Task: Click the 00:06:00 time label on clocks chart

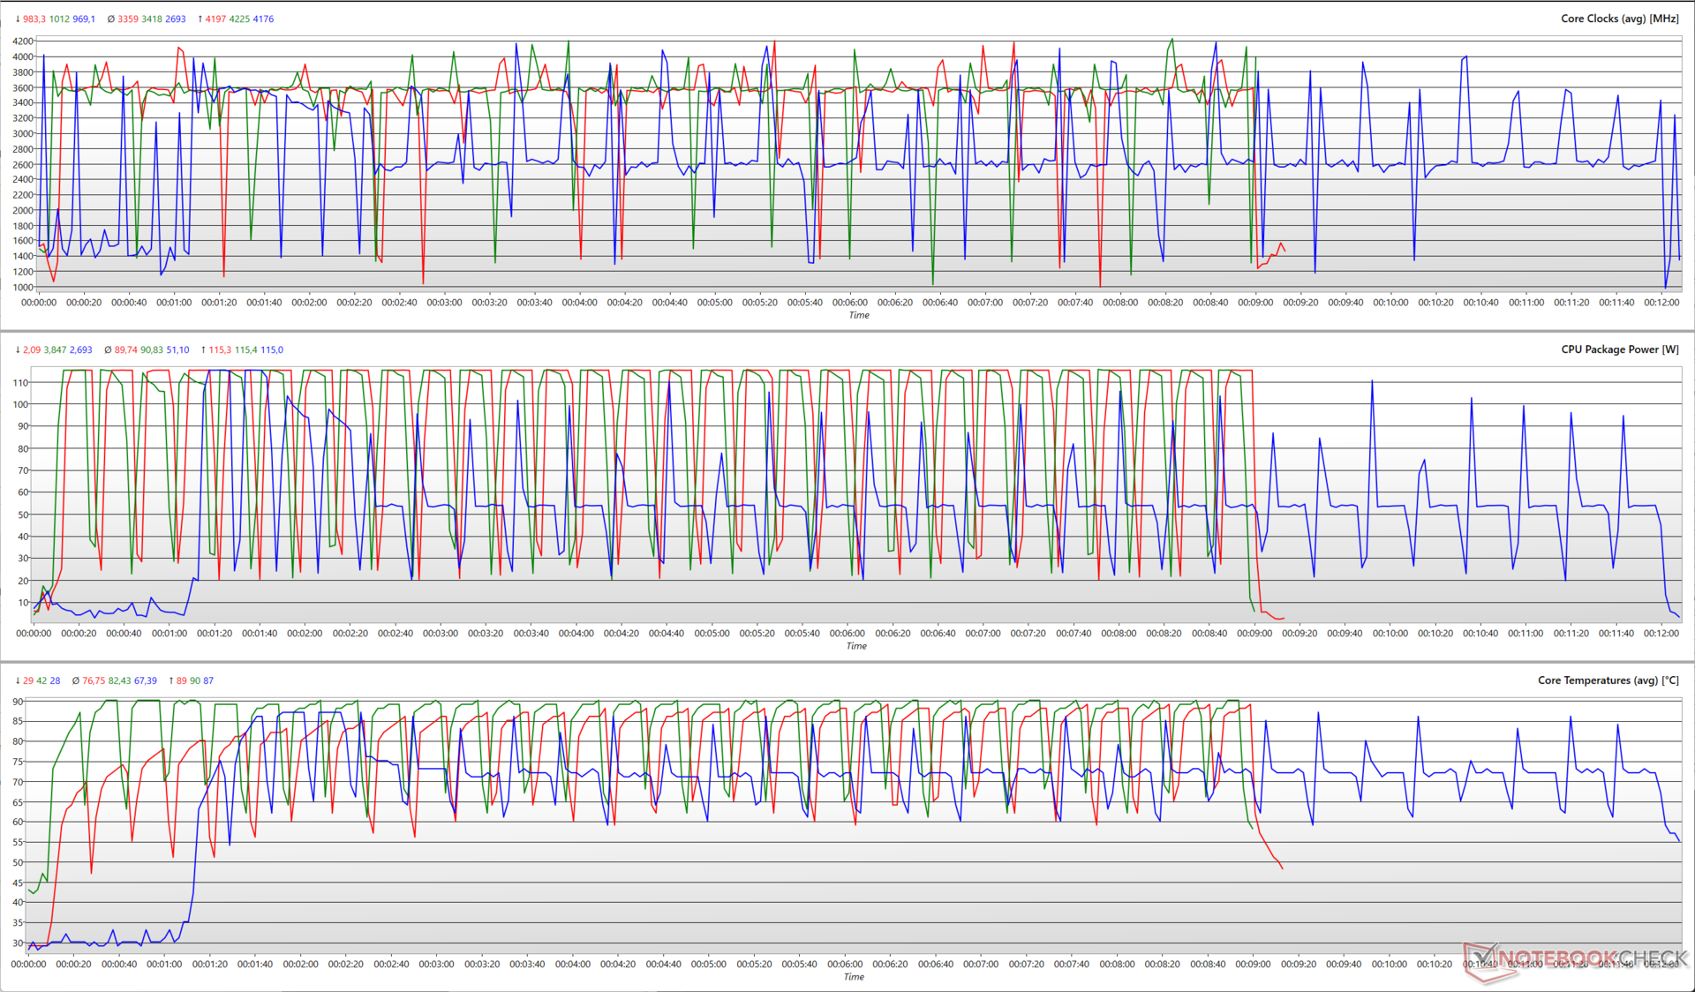Action: coord(849,302)
